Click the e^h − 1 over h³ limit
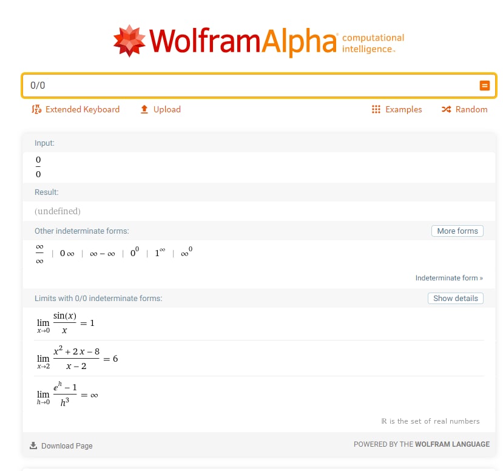 pos(67,395)
